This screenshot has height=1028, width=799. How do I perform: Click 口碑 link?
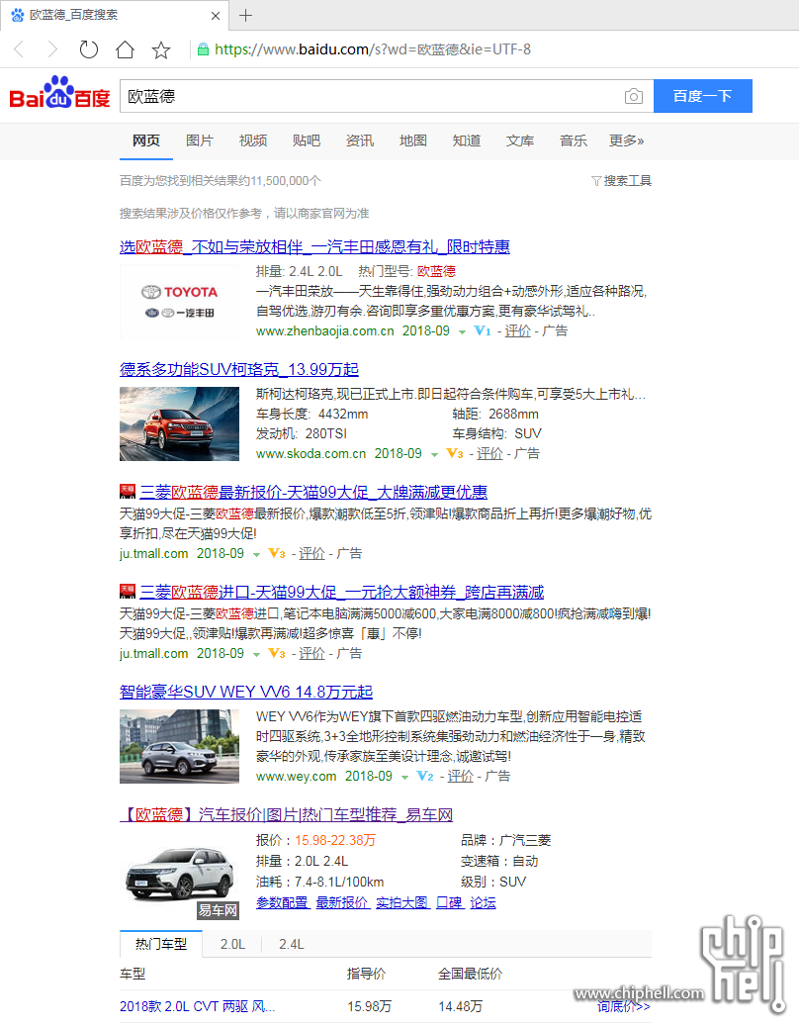pos(450,902)
